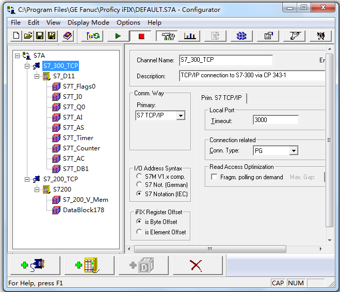The width and height of the screenshot is (340, 292).
Task: Open the File menu
Action: pyautogui.click(x=15, y=23)
